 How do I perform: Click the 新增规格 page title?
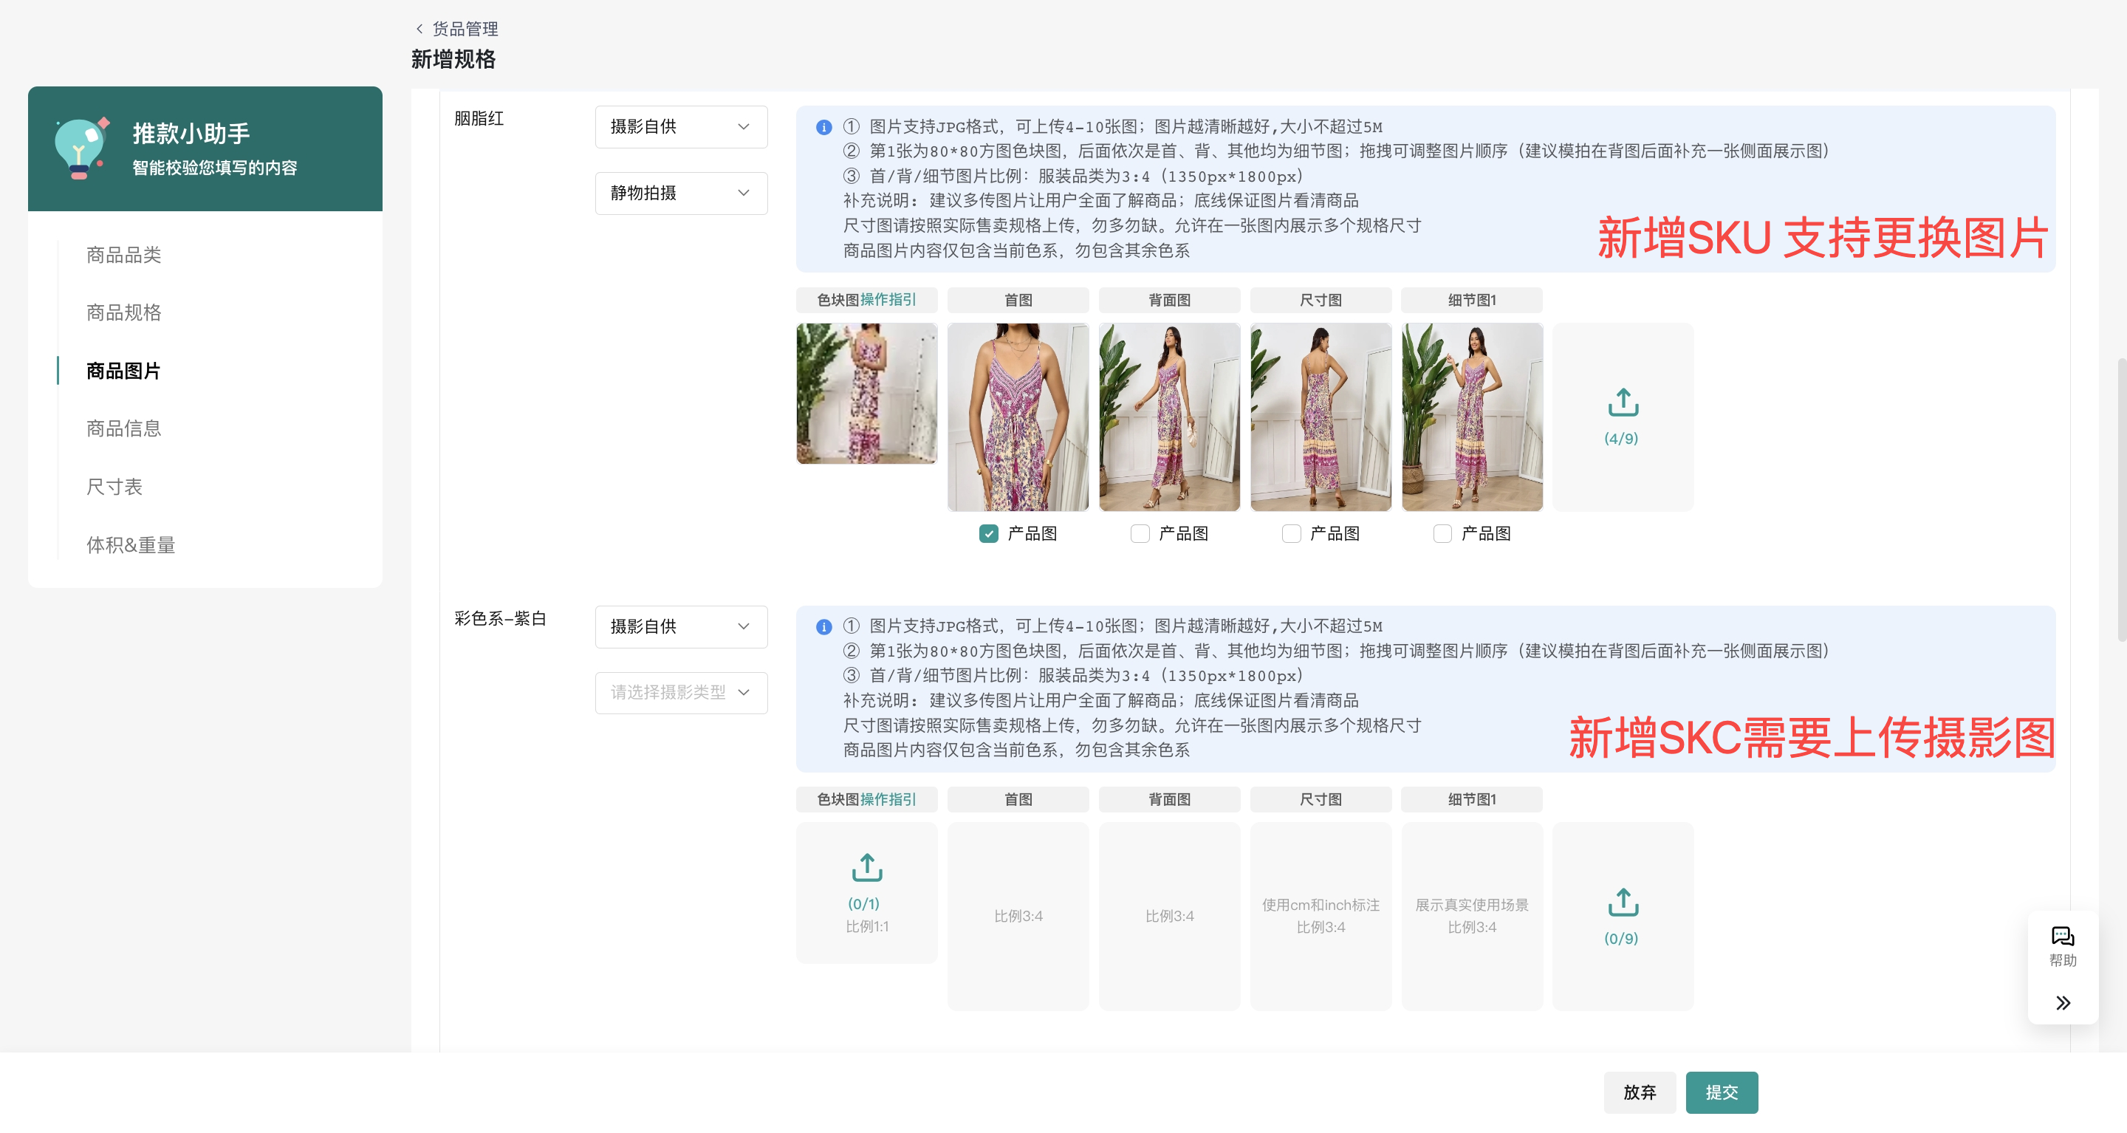point(453,60)
